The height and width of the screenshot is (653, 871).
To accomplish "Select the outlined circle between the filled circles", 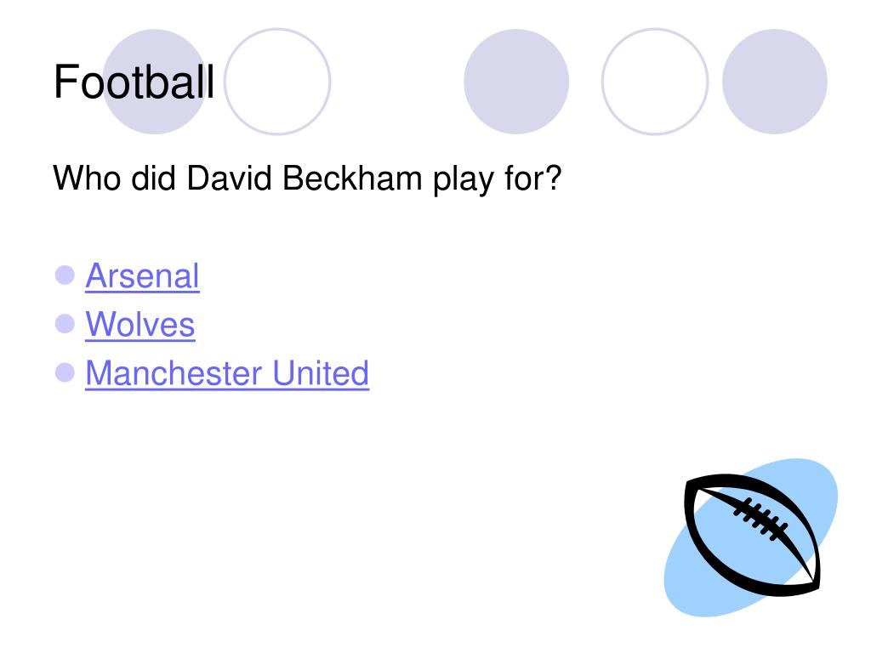I will [655, 82].
